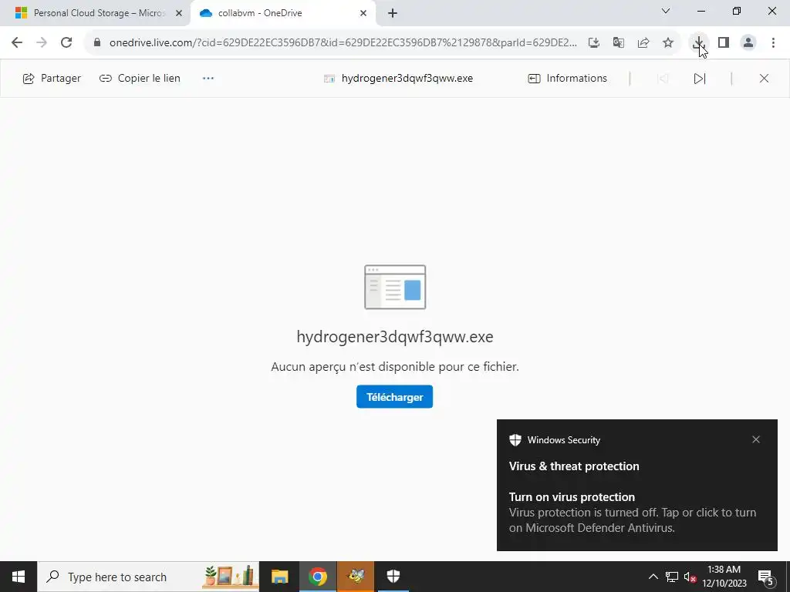Open the OneDrive more options ellipsis
Viewport: 790px width, 592px height.
[x=208, y=79]
